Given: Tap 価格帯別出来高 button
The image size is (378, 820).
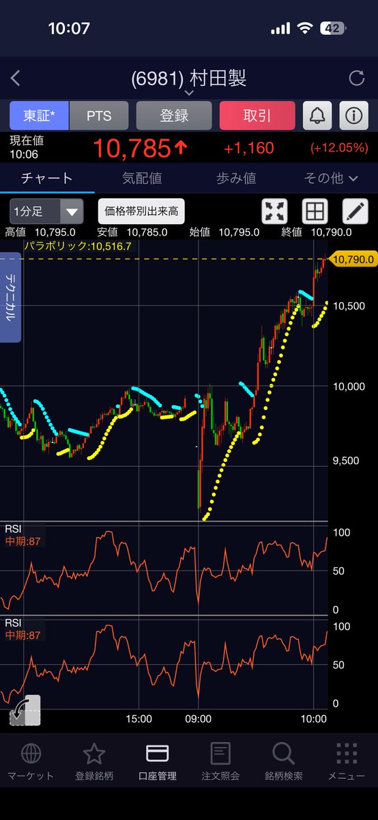Looking at the screenshot, I should pos(142,211).
